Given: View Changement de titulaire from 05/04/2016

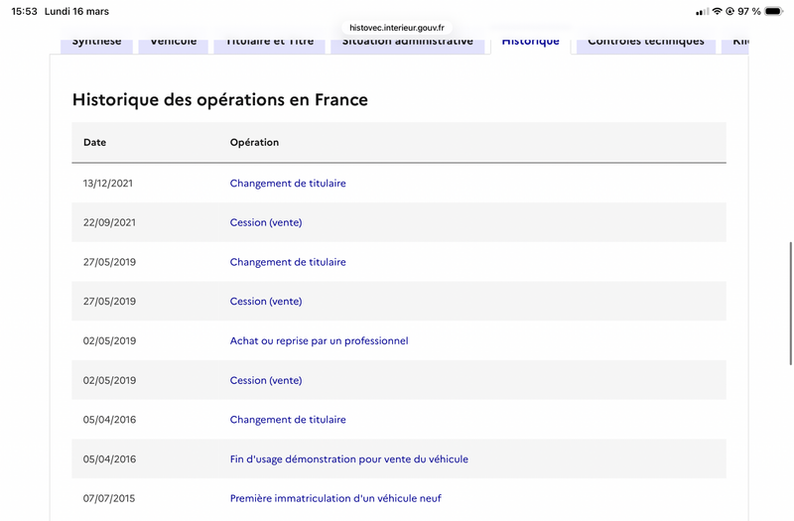Looking at the screenshot, I should coord(288,420).
